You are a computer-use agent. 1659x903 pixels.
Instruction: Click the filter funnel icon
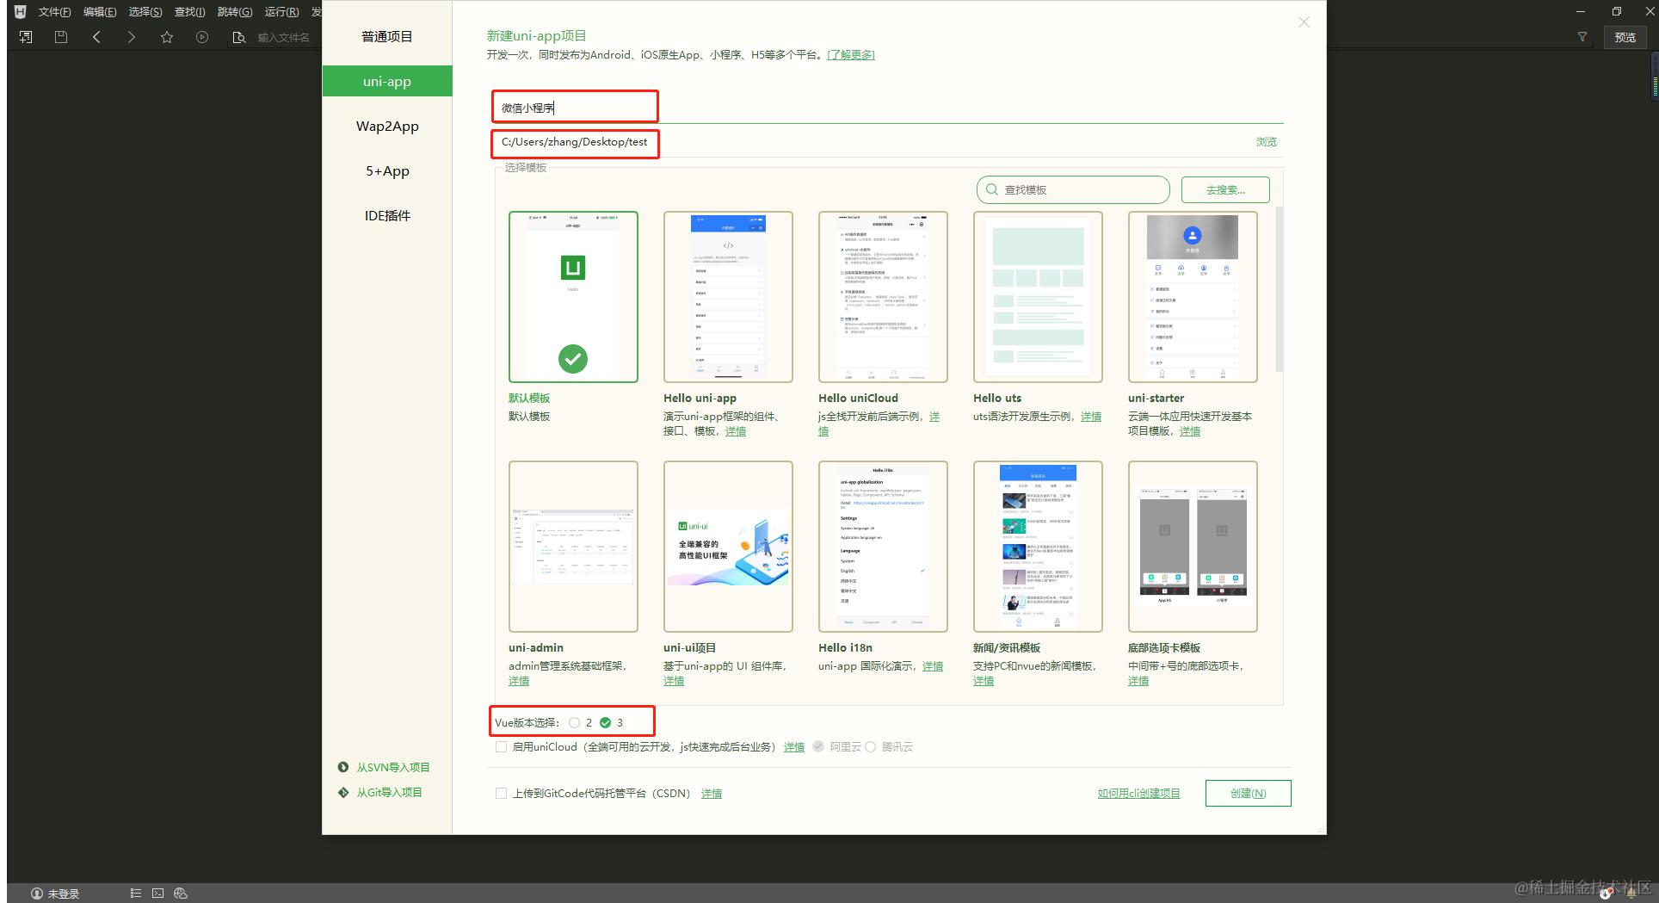(x=1582, y=37)
